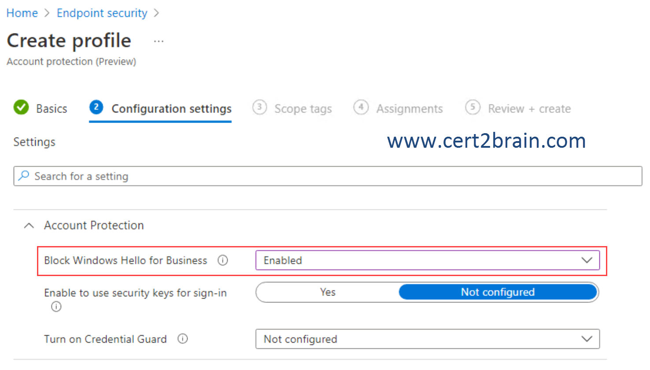Open the Home breadcrumb link

tap(22, 13)
